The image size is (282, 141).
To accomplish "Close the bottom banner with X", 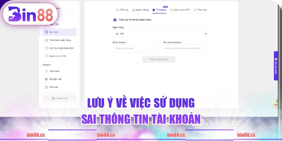I will [x=202, y=116].
